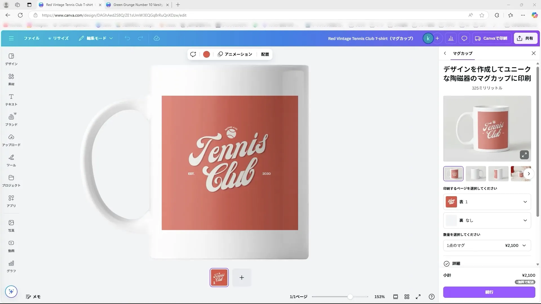The width and height of the screenshot is (541, 304).
Task: Click the 共有 share button
Action: tap(525, 38)
